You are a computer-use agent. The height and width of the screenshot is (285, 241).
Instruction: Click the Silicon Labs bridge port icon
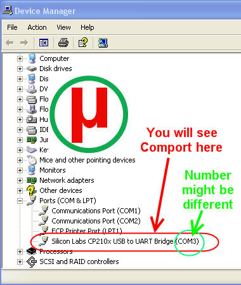tap(44, 241)
